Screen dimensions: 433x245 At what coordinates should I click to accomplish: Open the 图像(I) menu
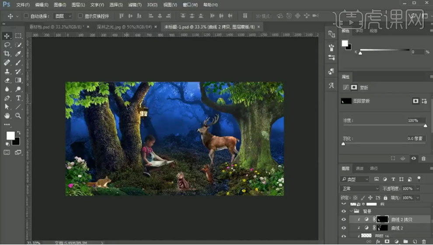pyautogui.click(x=60, y=5)
